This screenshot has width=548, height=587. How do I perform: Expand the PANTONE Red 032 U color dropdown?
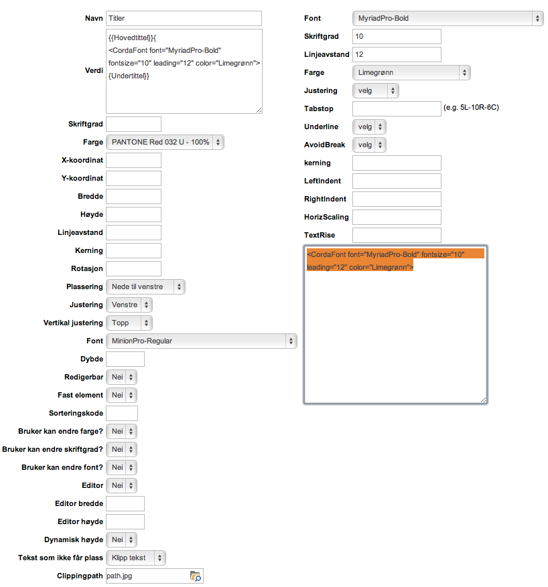point(165,142)
